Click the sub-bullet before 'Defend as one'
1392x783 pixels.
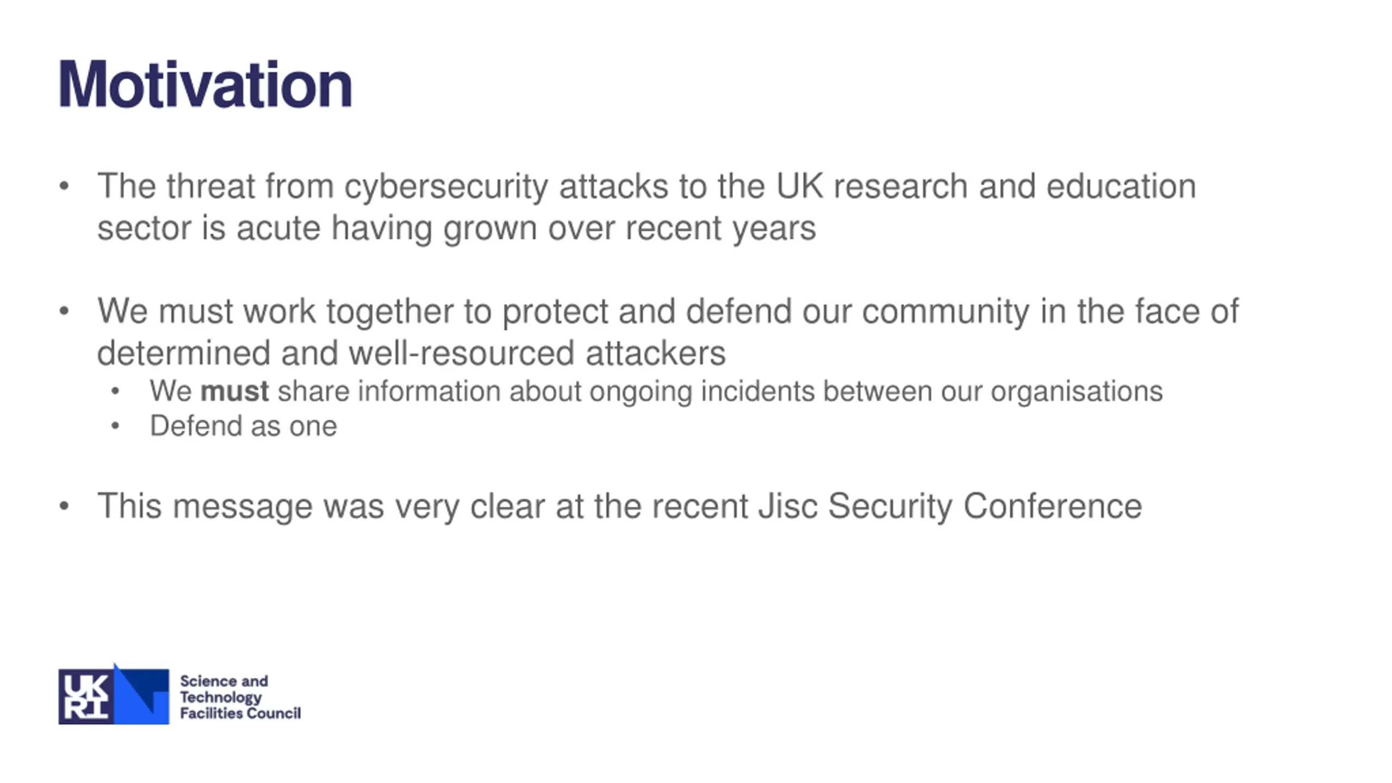[115, 426]
